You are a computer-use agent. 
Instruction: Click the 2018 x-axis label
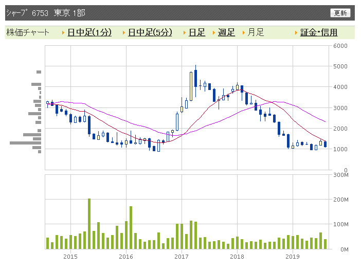tap(237, 257)
